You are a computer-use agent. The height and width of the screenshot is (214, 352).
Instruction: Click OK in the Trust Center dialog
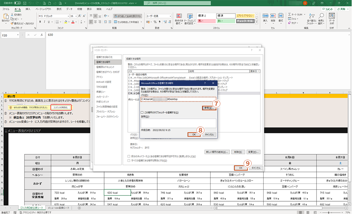[x=241, y=168]
